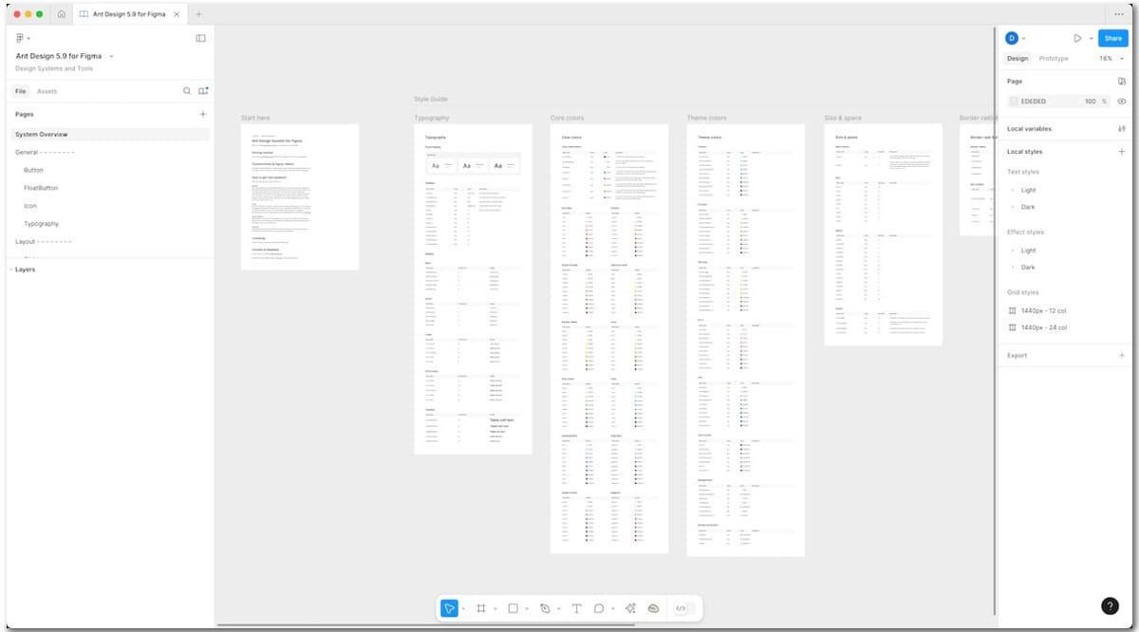Viewport: 1139px width, 632px height.
Task: Open the Actions sparkle tool
Action: point(630,608)
